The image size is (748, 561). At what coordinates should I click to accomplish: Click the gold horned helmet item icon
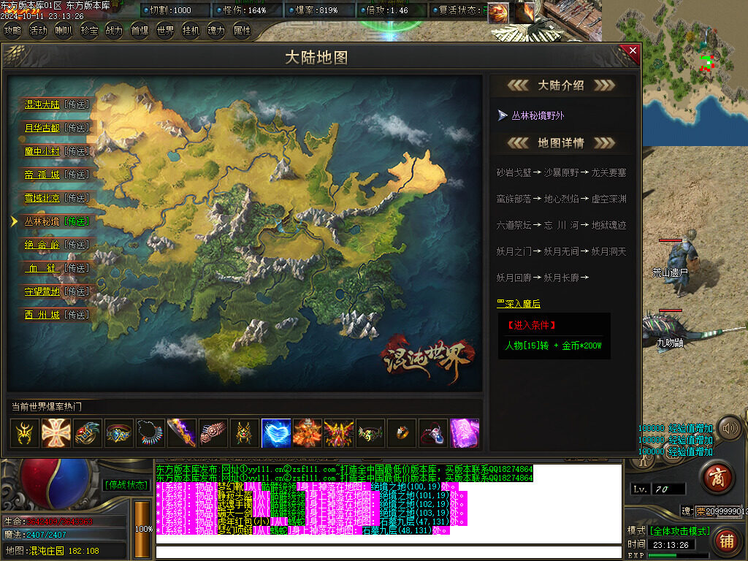245,433
